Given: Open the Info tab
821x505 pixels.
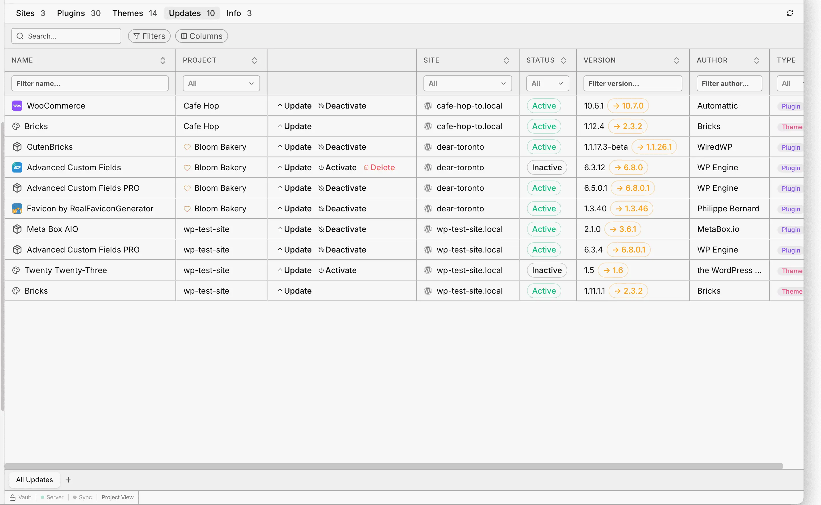Looking at the screenshot, I should click(239, 13).
